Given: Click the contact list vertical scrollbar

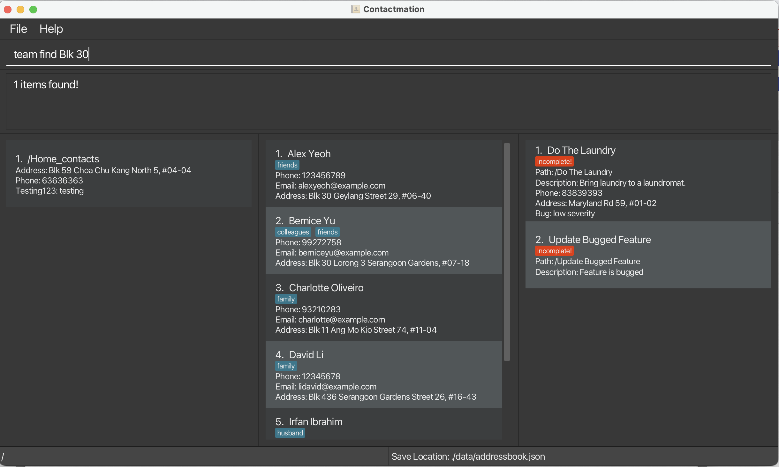Looking at the screenshot, I should tap(507, 252).
